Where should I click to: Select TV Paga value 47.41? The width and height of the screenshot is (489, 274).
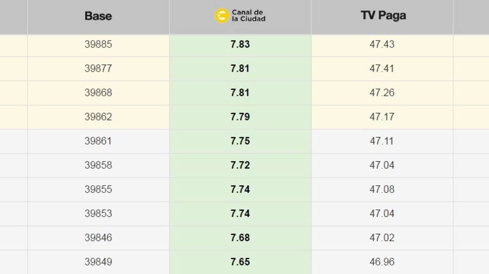tap(382, 68)
